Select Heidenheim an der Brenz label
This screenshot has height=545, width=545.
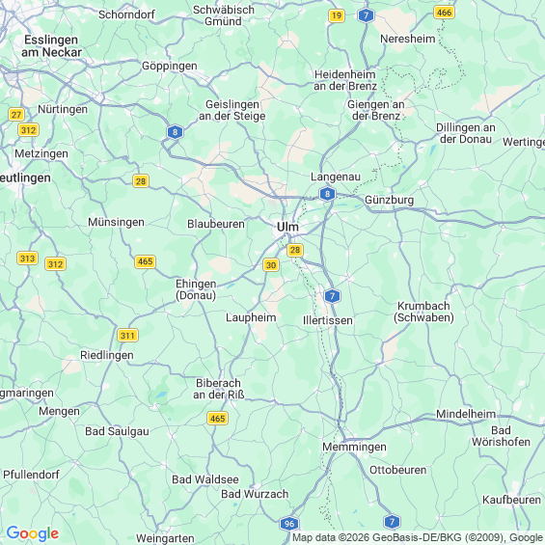pyautogui.click(x=345, y=80)
